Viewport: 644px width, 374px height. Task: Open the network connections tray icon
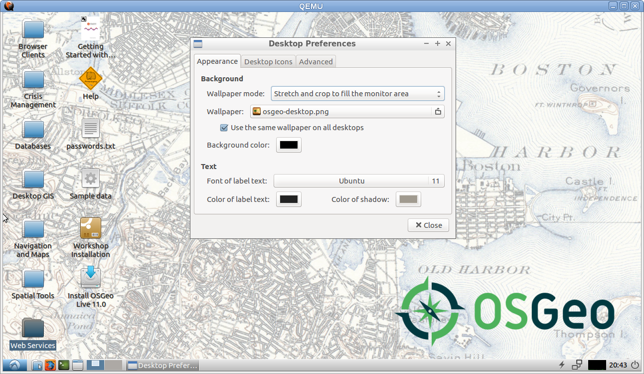577,365
